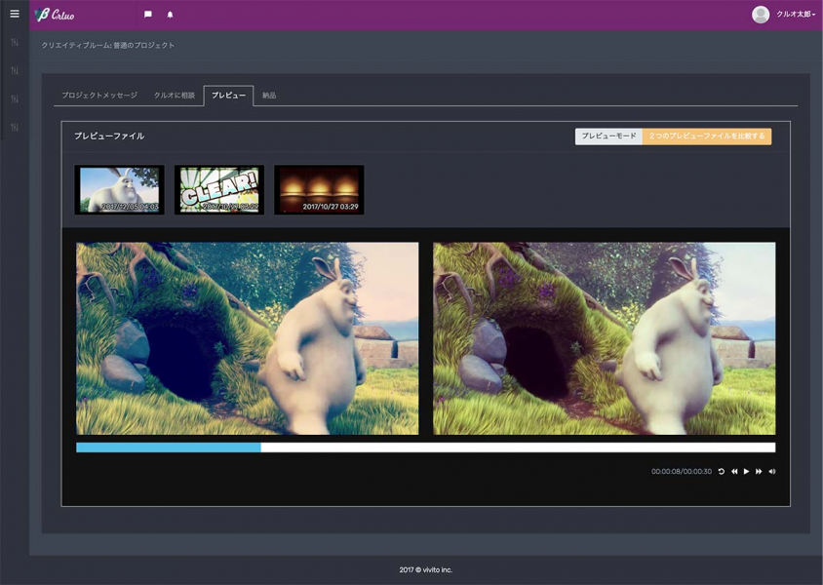Seek using the blue video progress bar

(426, 448)
